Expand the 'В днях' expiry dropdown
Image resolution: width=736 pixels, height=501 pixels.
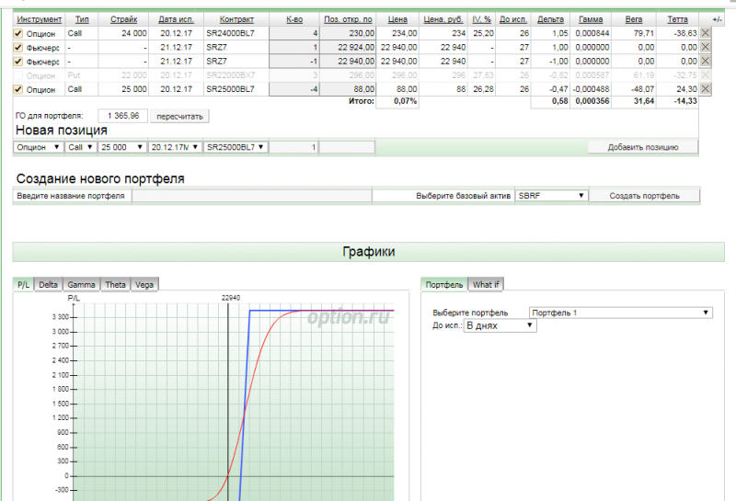(x=500, y=325)
